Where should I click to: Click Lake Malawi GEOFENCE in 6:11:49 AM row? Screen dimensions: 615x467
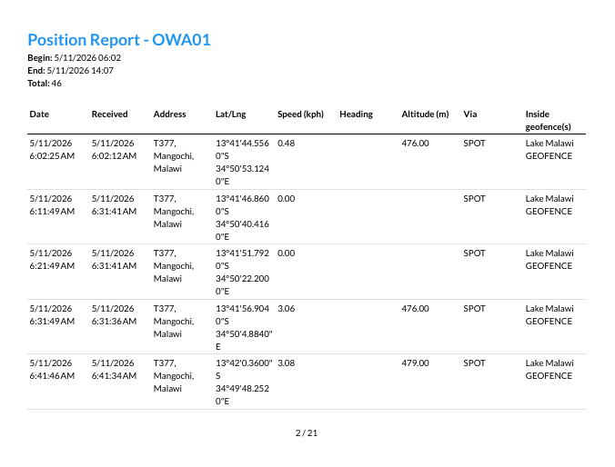[x=549, y=205]
